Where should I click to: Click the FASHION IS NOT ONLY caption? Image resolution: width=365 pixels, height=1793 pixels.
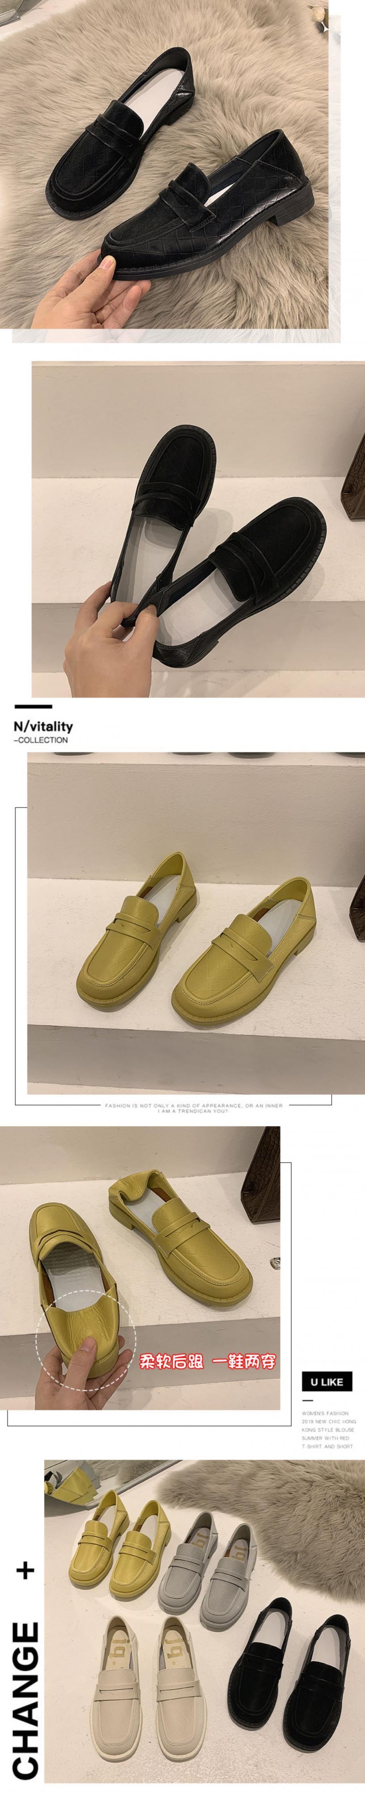click(194, 1108)
